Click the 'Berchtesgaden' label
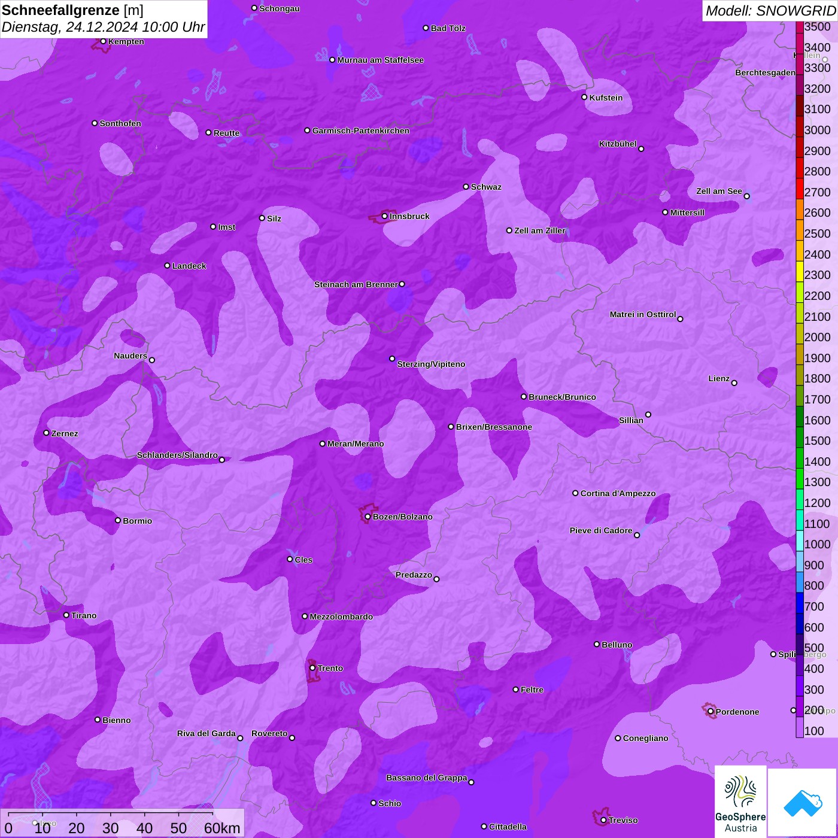Viewport: 838px width, 838px height. tap(766, 72)
